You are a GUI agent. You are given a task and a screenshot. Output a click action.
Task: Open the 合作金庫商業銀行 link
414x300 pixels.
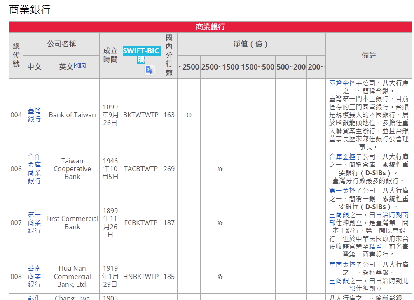coord(34,169)
